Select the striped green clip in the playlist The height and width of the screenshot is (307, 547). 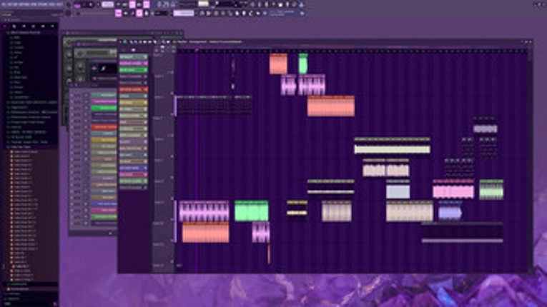pyautogui.click(x=491, y=190)
